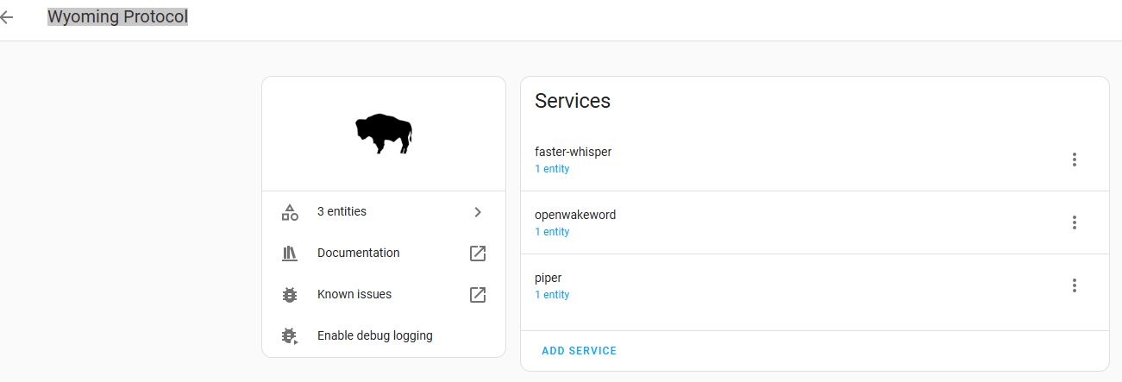The height and width of the screenshot is (382, 1122).
Task: Open Documentation external link icon
Action: 478,254
